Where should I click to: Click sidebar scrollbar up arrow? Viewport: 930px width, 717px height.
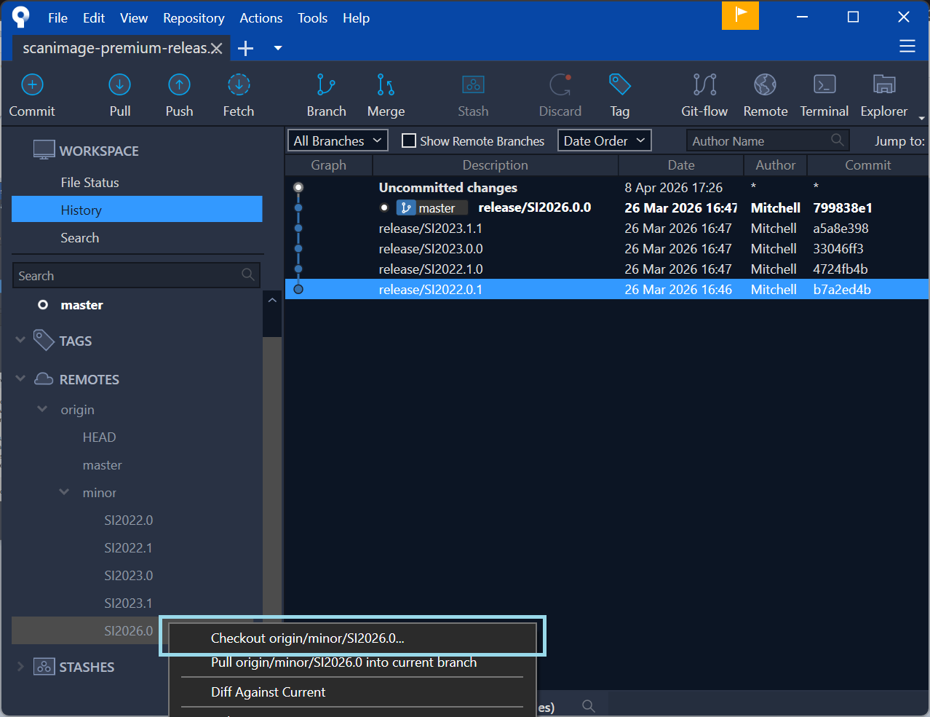pos(272,300)
